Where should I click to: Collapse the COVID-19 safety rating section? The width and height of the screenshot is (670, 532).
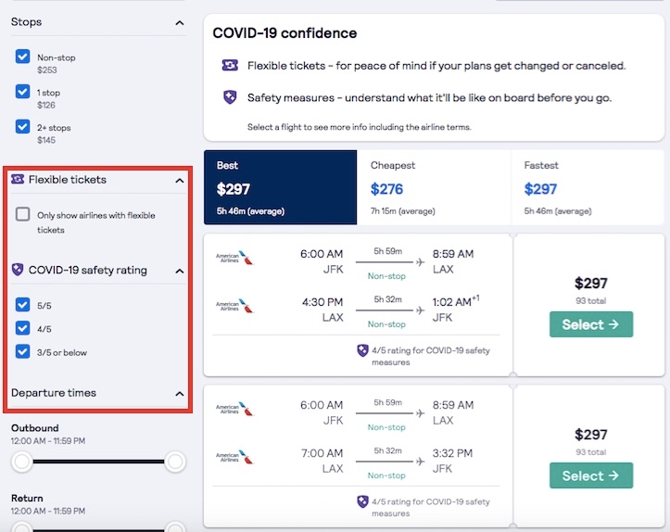pos(180,271)
